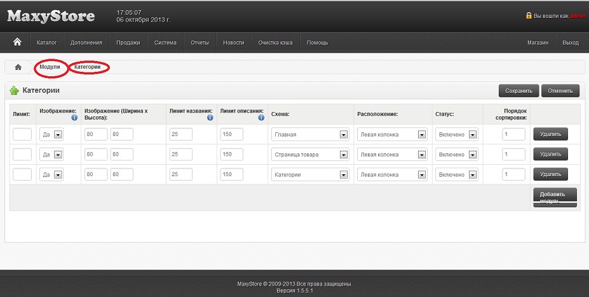Open first row Статус dropdown Включено

(456, 135)
